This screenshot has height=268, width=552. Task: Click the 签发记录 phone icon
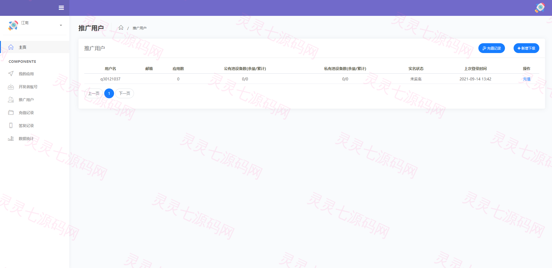(x=11, y=125)
